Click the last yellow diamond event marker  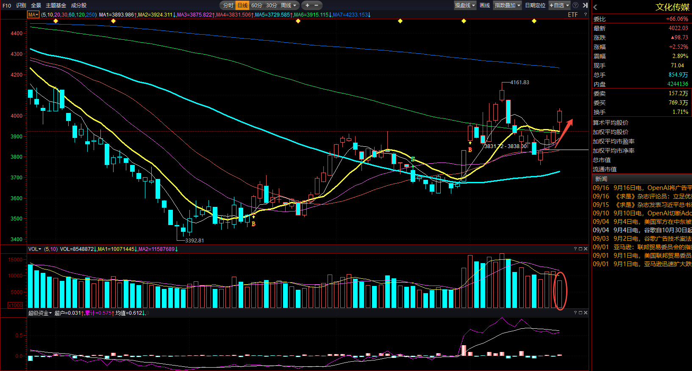click(534, 21)
